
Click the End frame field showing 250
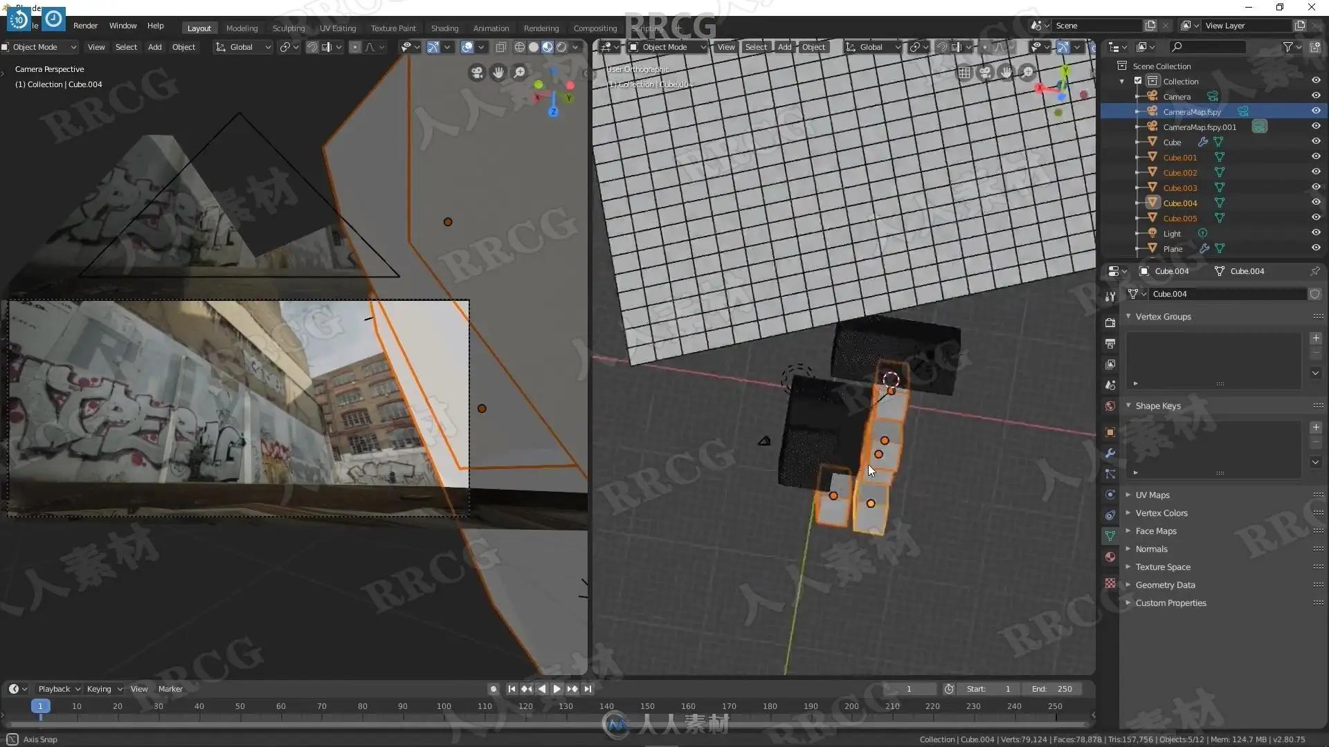(1052, 689)
